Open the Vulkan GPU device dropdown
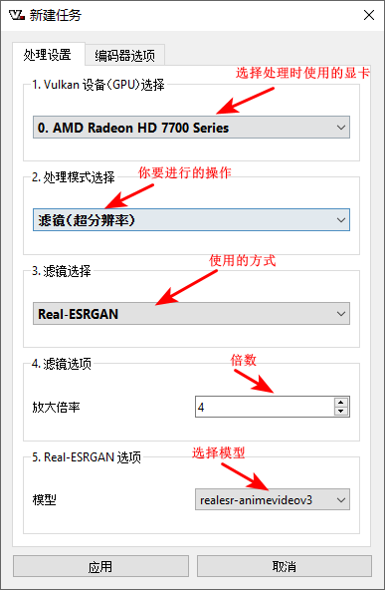This screenshot has height=590, width=385. pos(191,128)
